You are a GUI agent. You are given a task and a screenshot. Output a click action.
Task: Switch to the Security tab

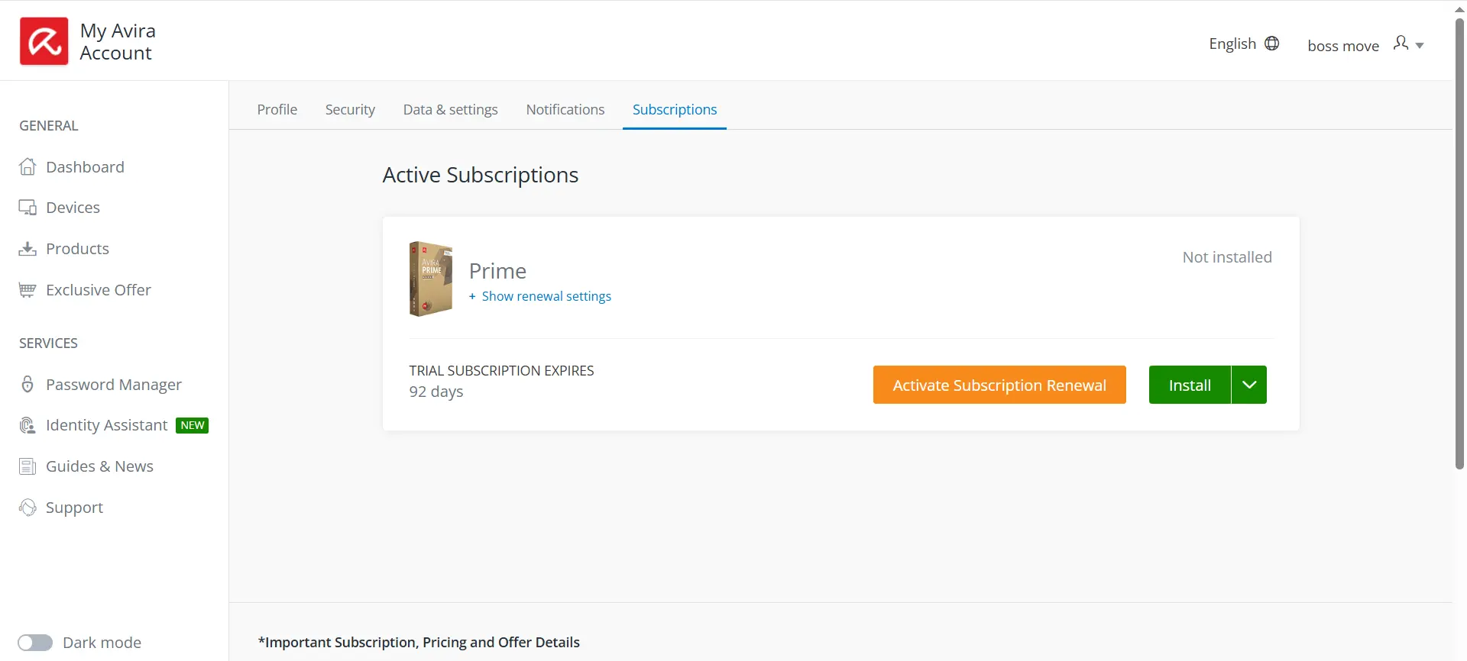click(350, 109)
